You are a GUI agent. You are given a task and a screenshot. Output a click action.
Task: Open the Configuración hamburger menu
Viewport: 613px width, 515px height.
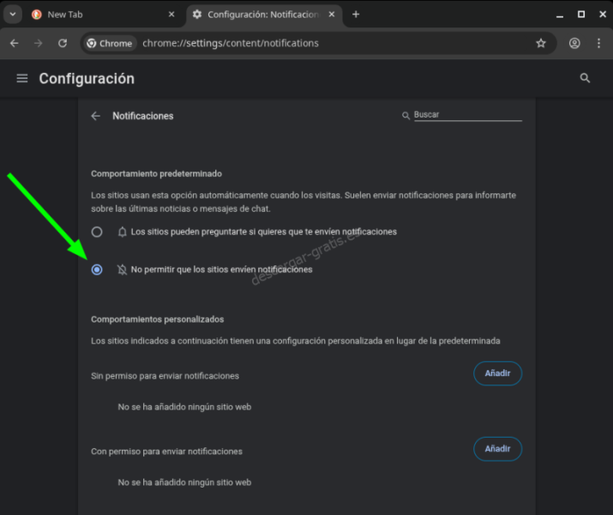(22, 78)
